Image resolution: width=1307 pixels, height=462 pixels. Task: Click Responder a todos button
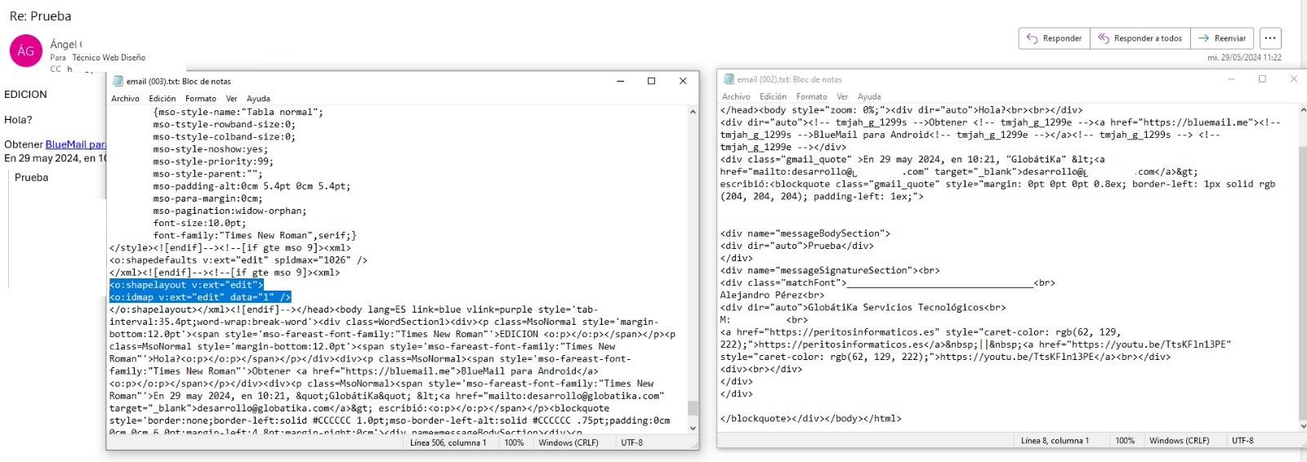[x=1140, y=38]
